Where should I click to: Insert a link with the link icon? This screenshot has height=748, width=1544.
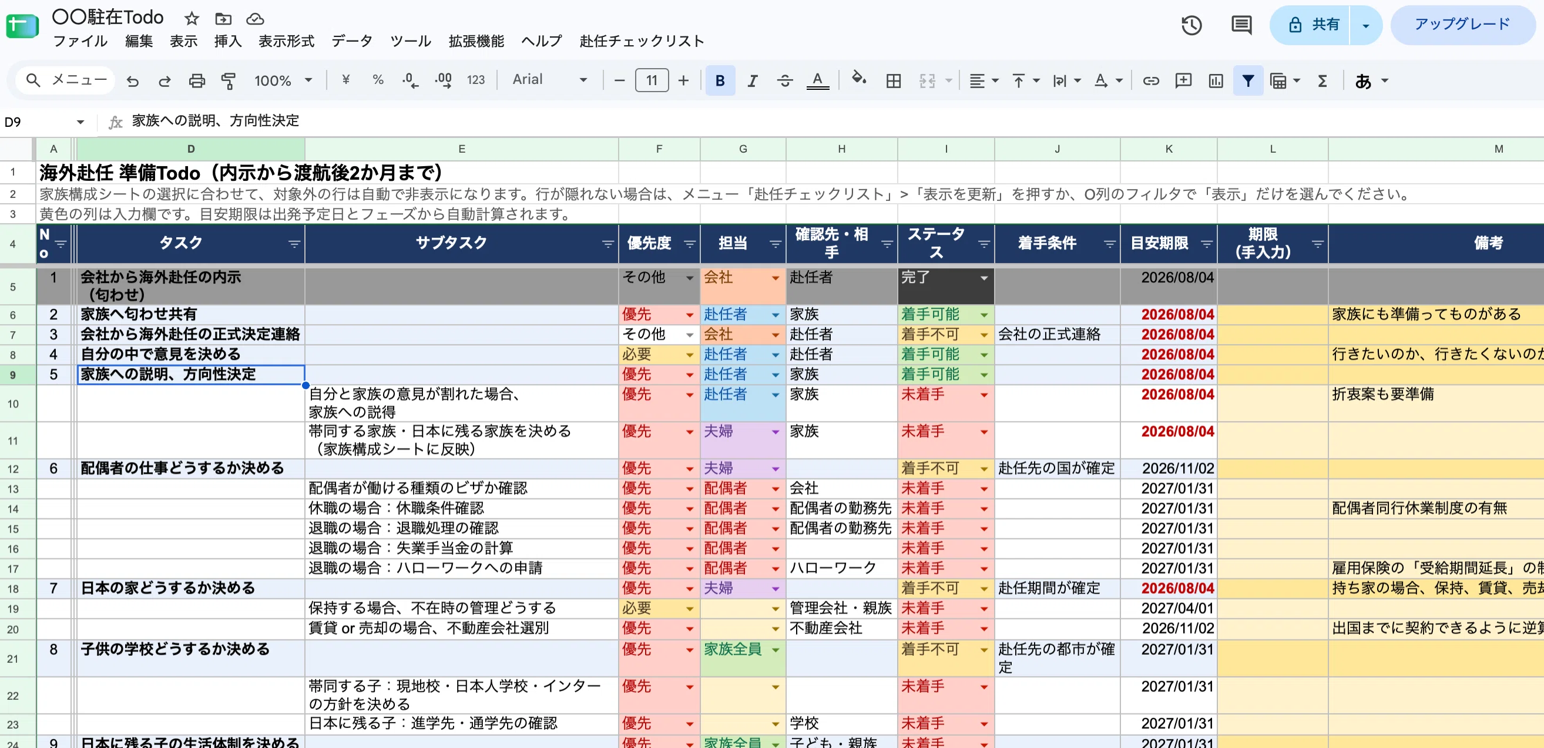pos(1151,80)
